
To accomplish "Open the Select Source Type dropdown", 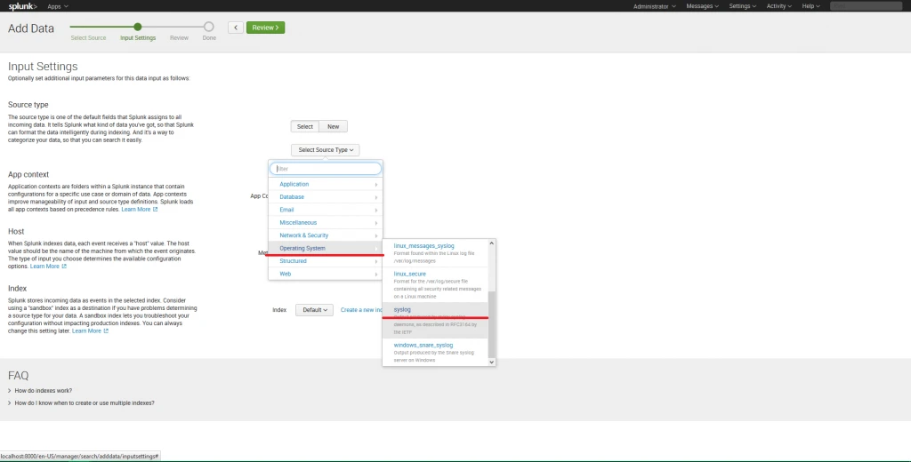I will tap(326, 150).
